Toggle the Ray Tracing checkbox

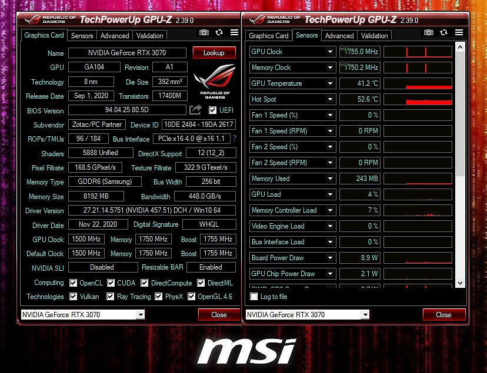click(110, 297)
